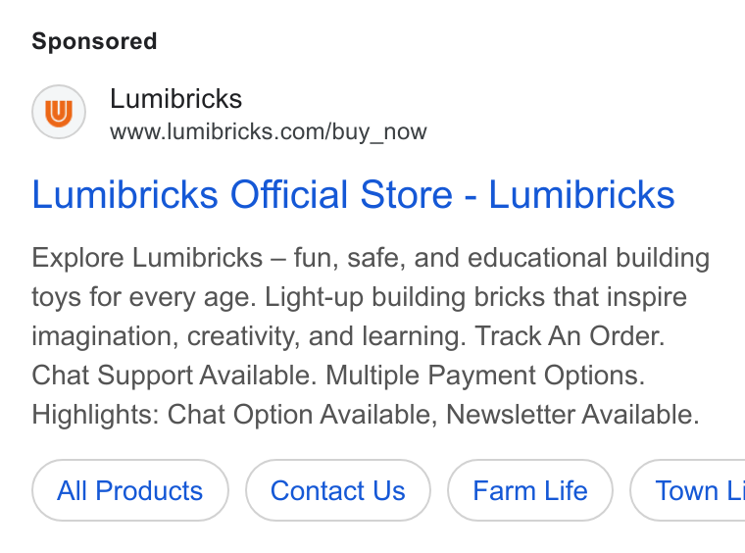
Task: Choose the Farm Life sitelink chip
Action: (530, 490)
